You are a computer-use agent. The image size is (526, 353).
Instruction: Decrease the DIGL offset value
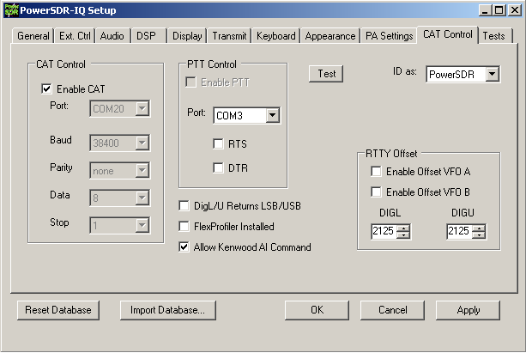coord(403,234)
